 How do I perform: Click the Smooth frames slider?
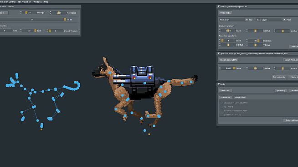coord(56,31)
